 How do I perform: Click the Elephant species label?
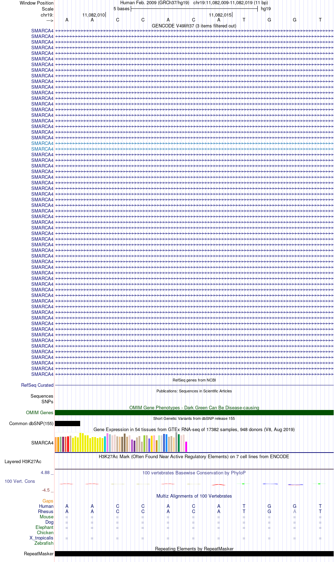tap(44, 527)
